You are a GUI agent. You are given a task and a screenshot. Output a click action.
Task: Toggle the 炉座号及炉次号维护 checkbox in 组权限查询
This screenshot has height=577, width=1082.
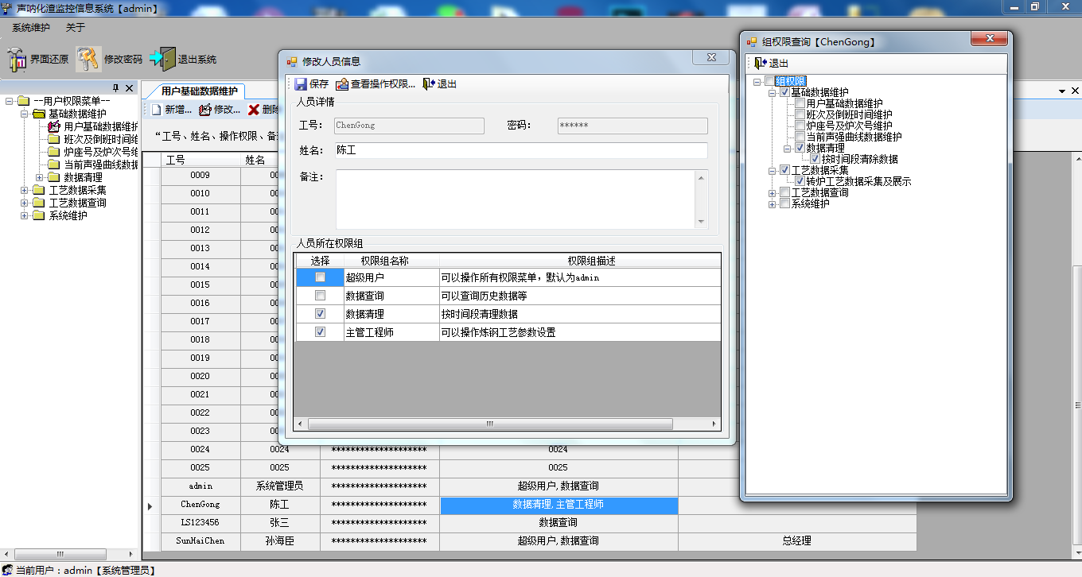click(x=800, y=126)
